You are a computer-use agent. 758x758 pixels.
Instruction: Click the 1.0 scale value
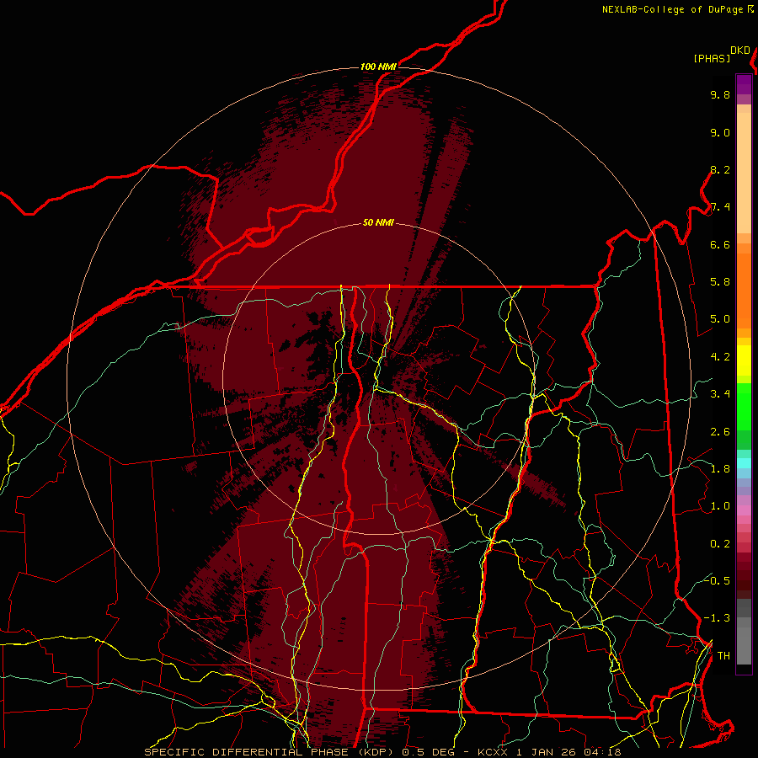click(x=720, y=506)
